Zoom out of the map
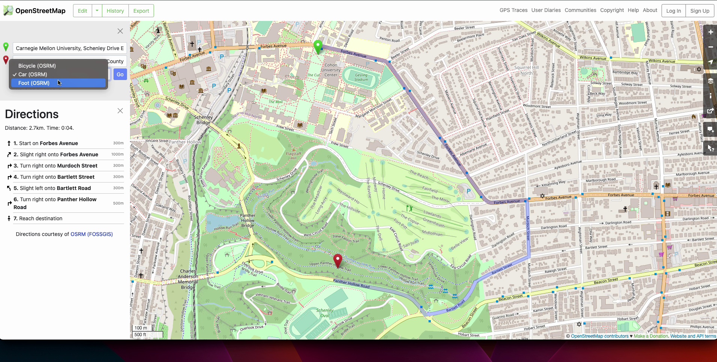This screenshot has height=362, width=717. coord(710,47)
